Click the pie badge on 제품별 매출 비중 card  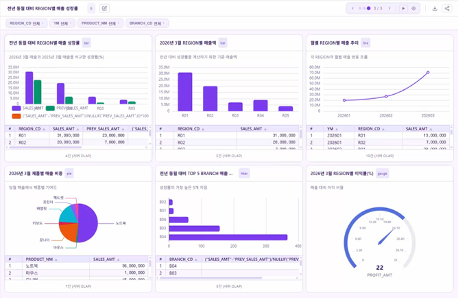pos(69,174)
